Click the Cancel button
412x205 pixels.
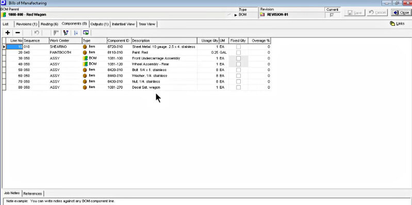377,12
